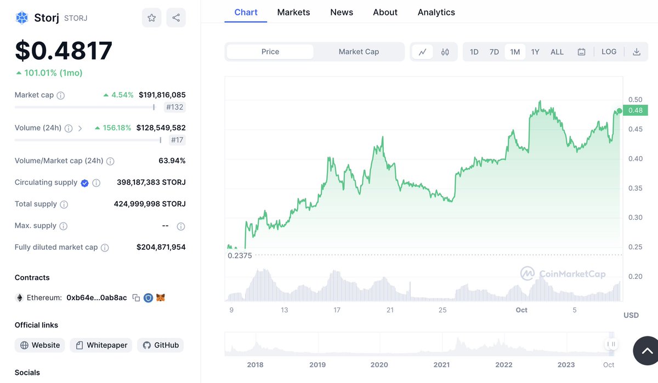
Task: Download the chart data
Action: [x=637, y=52]
